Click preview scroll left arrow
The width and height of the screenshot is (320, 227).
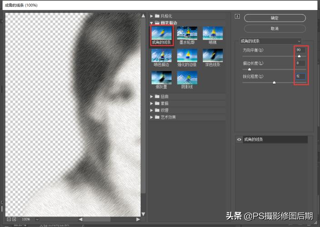(x=81, y=219)
